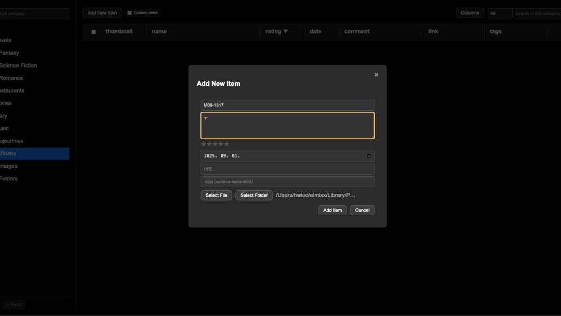This screenshot has width=561, height=316.
Task: Select the Videos category in sidebar
Action: click(8, 153)
